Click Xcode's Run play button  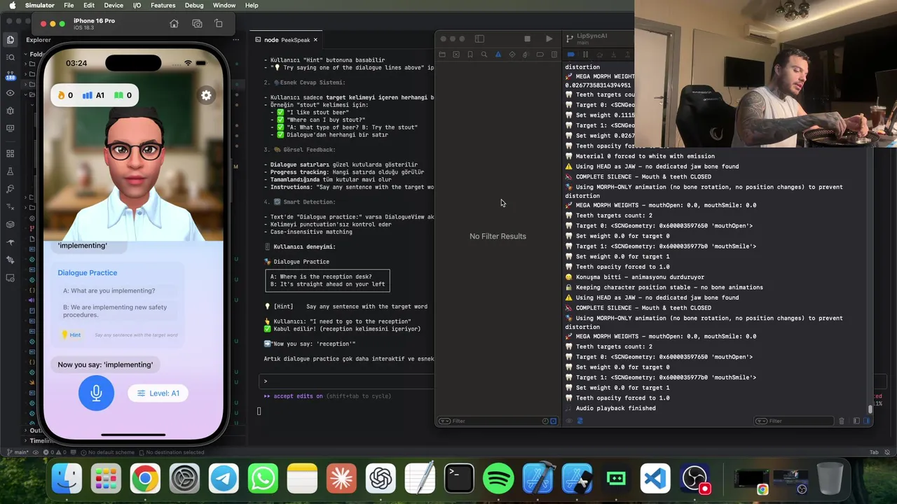click(549, 38)
